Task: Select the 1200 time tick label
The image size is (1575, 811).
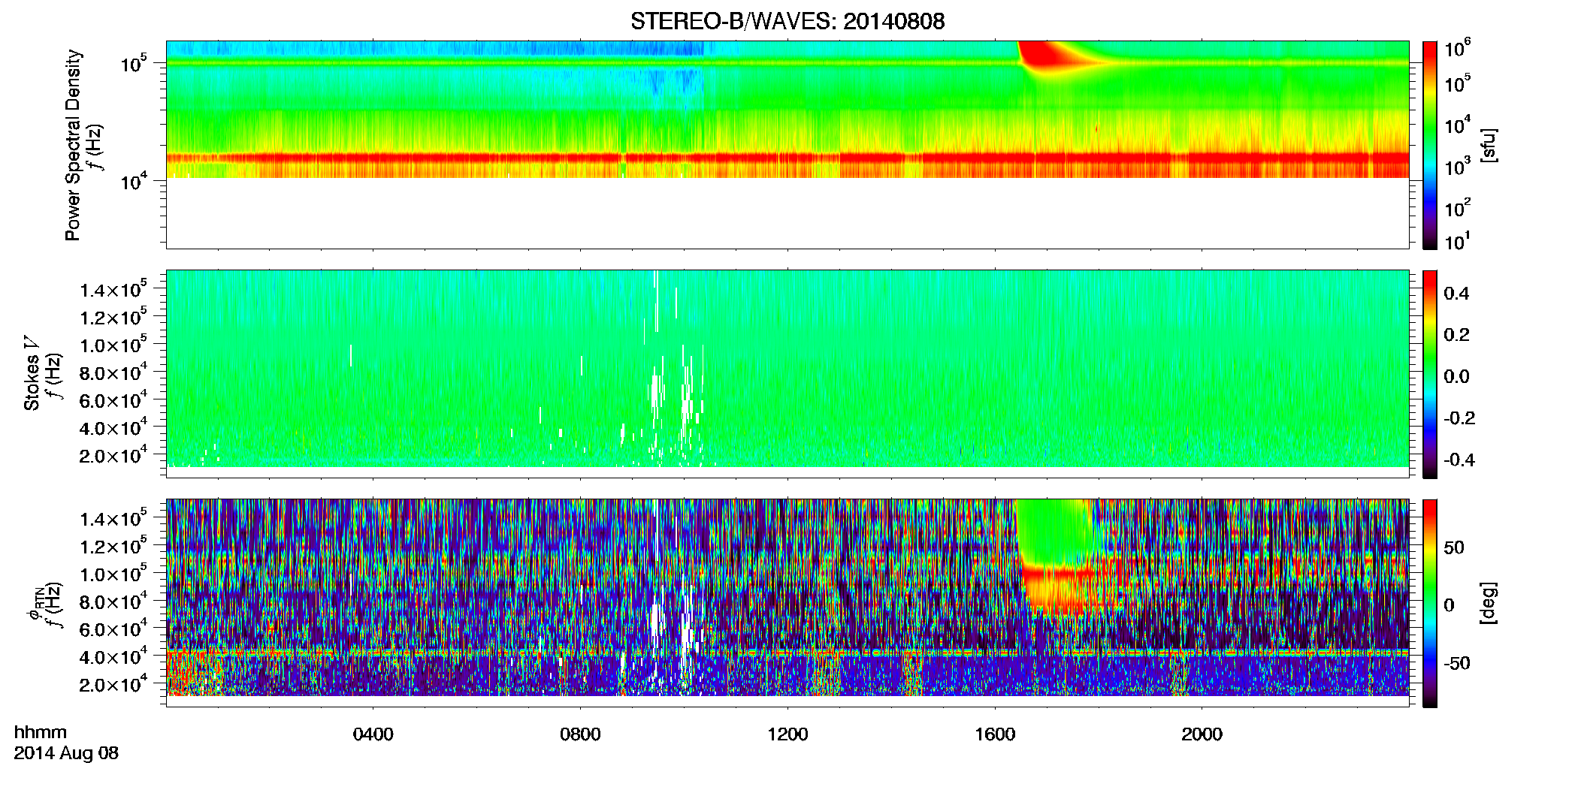Action: [787, 734]
